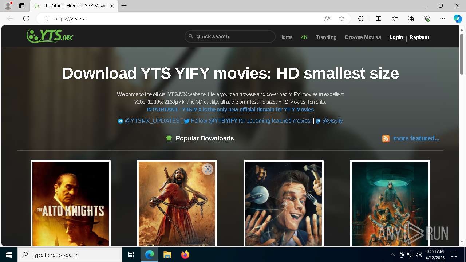Open the Collections panel

411,19
